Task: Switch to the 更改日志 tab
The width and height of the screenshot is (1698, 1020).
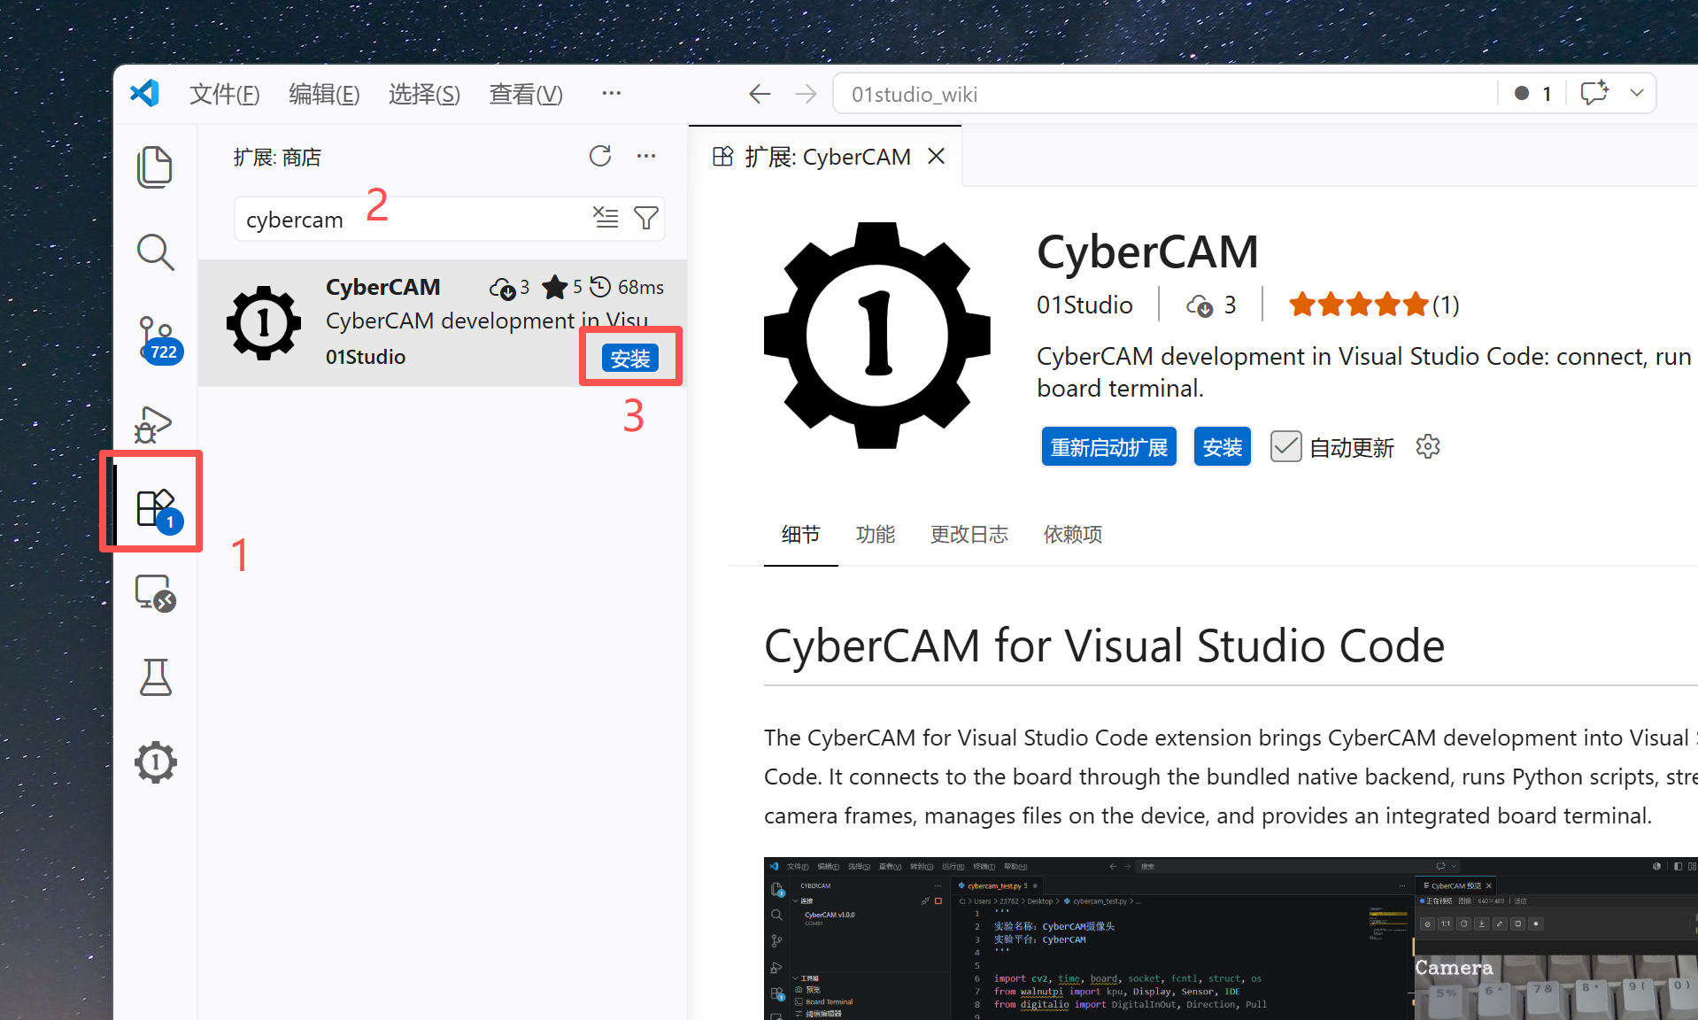Action: 969,534
